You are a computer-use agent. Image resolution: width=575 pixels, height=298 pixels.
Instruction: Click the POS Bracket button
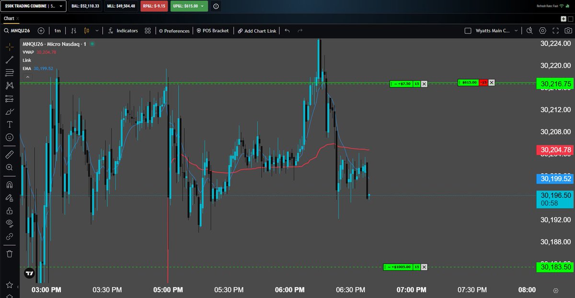213,31
